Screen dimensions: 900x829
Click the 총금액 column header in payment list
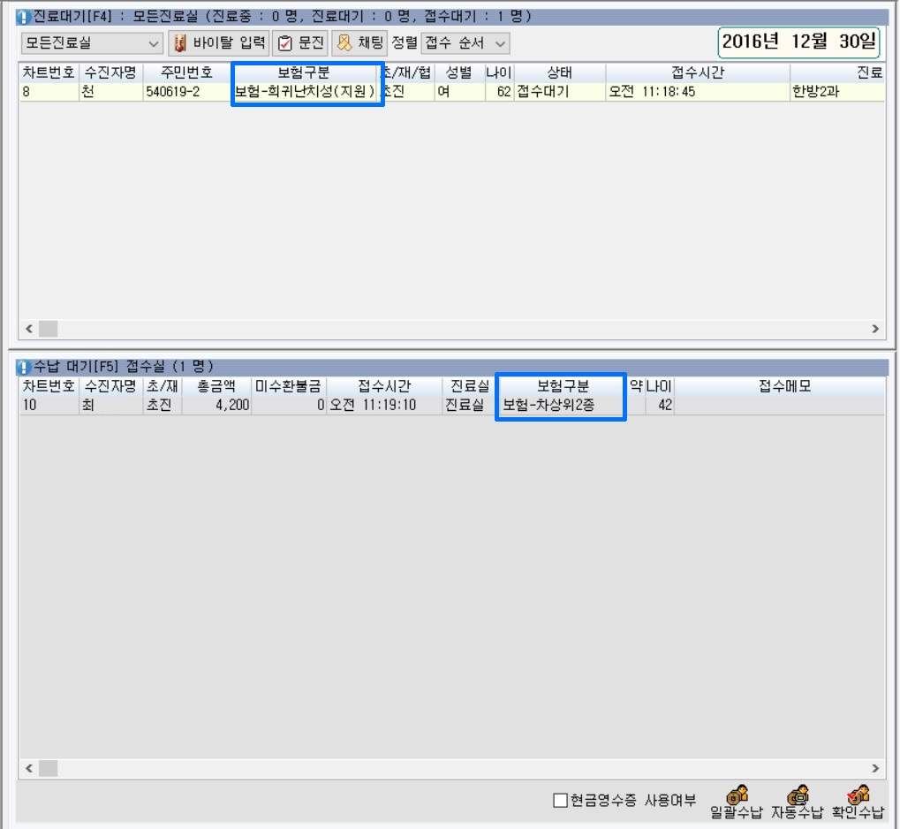(216, 387)
